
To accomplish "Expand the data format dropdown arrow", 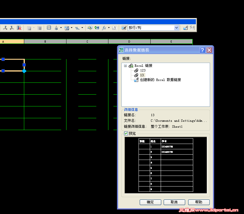I will pyautogui.click(x=82, y=28).
